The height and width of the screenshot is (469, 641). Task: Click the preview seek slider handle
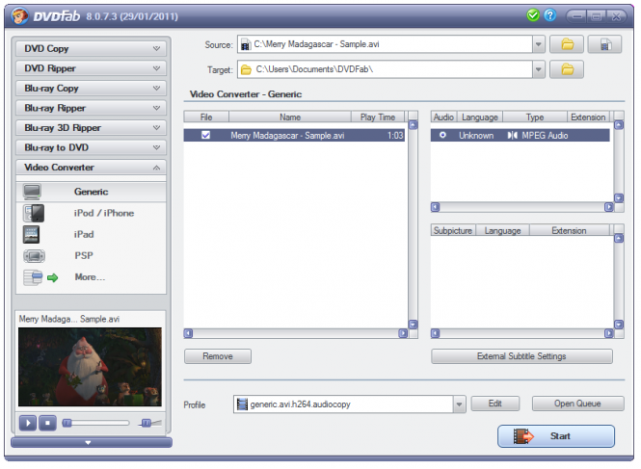pos(67,423)
